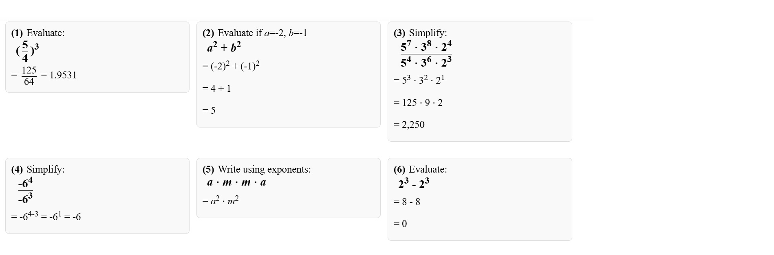774x255 pixels.
Task: Click the 125 over 64 fraction
Action: [x=29, y=76]
